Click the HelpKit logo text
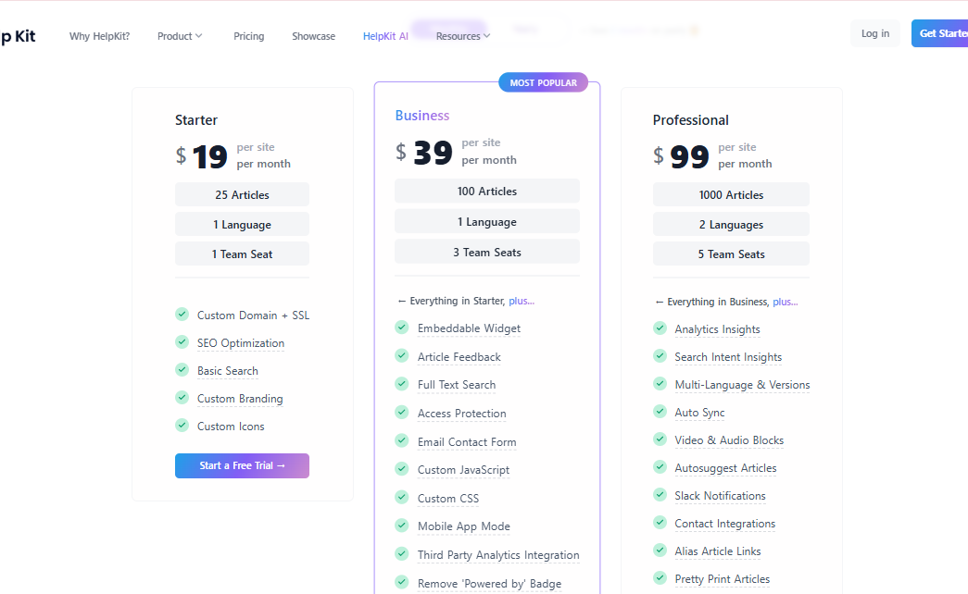The height and width of the screenshot is (594, 968). (18, 36)
